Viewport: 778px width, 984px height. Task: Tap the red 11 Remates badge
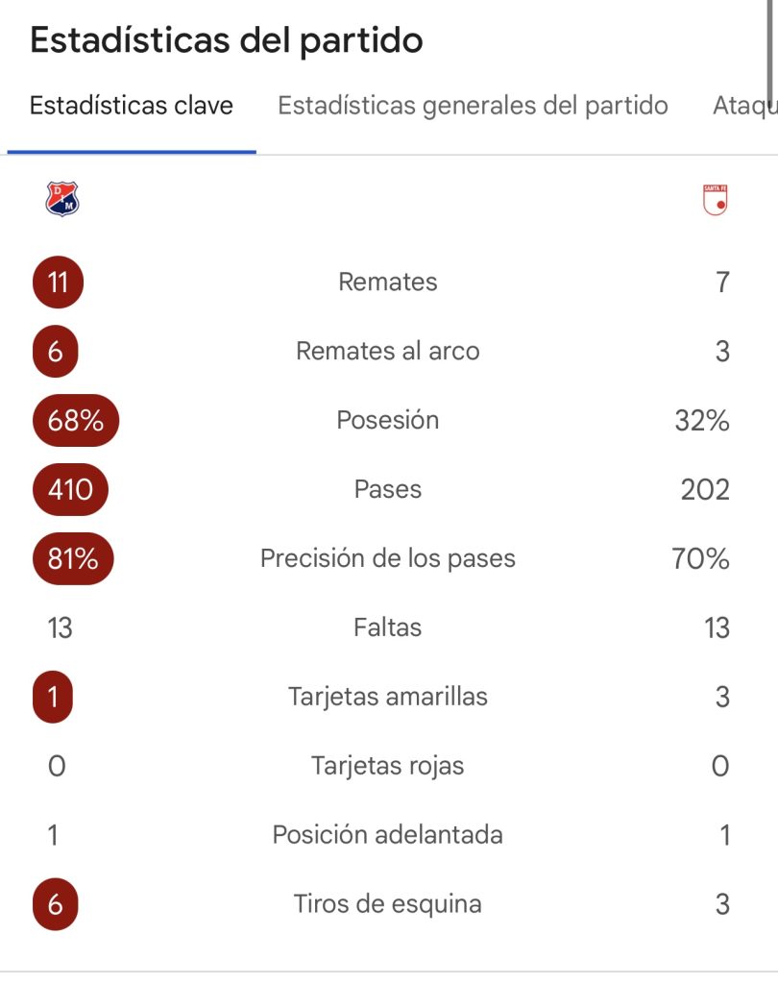58,283
